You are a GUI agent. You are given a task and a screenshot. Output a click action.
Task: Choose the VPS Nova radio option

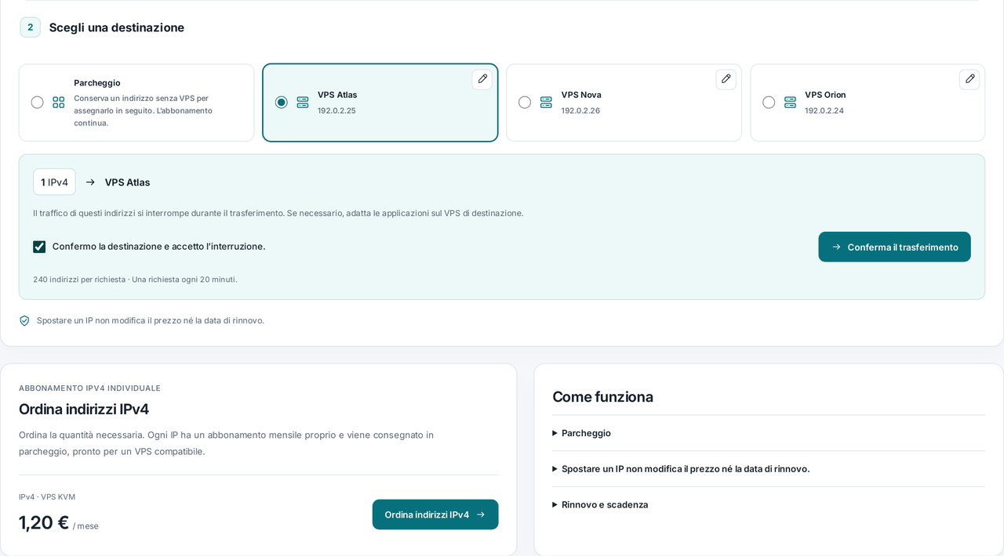[x=525, y=103]
